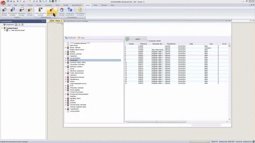Expand the Transformers class
This screenshot has width=255, height=143.
pyautogui.click(x=66, y=109)
